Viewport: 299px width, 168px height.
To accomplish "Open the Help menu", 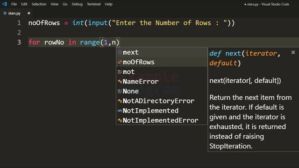I will click(108, 4).
